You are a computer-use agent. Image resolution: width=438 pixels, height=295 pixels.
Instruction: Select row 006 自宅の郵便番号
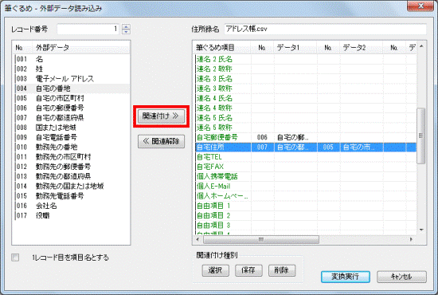(x=71, y=108)
